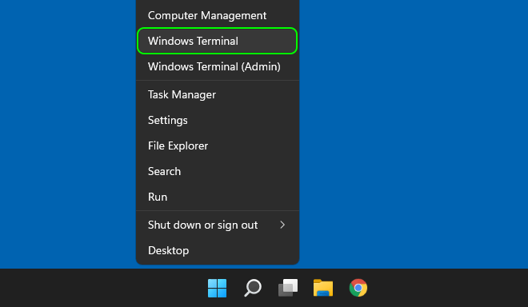Select File Explorer menu entry
This screenshot has height=307, width=528.
pos(218,146)
